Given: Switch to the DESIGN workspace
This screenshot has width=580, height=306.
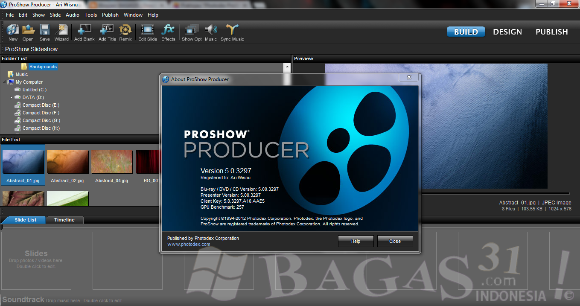Looking at the screenshot, I should click(507, 32).
